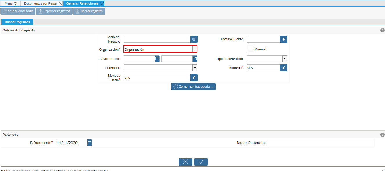Open the calendar in the Parámetro section

(89, 142)
